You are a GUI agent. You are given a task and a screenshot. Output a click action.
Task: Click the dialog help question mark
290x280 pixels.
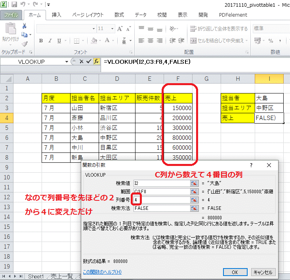click(251, 165)
